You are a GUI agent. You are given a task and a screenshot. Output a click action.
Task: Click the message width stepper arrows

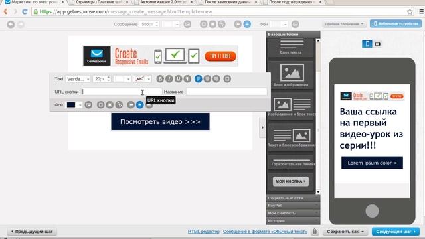coord(157,24)
